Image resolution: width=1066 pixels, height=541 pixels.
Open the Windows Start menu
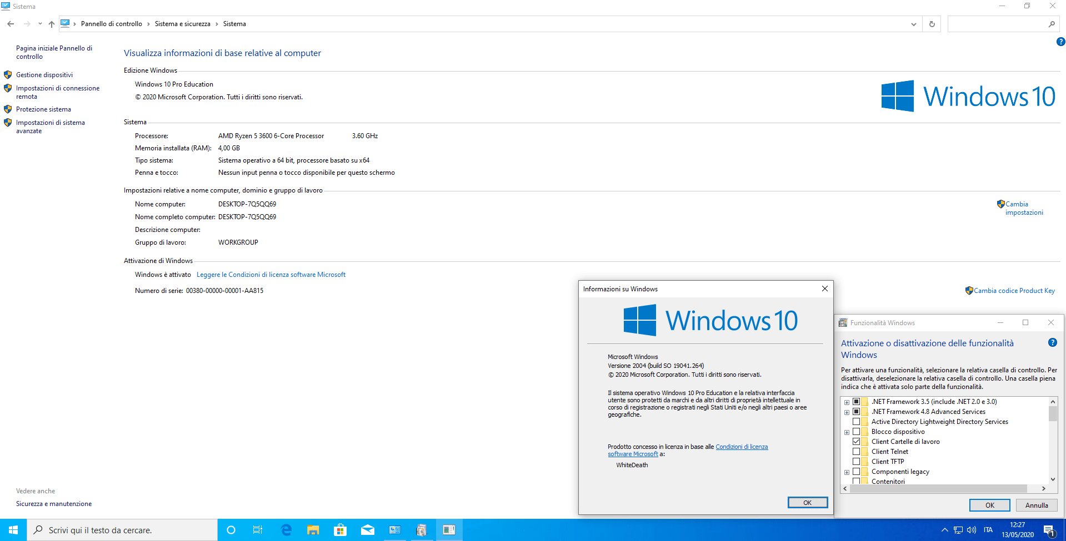click(x=13, y=530)
